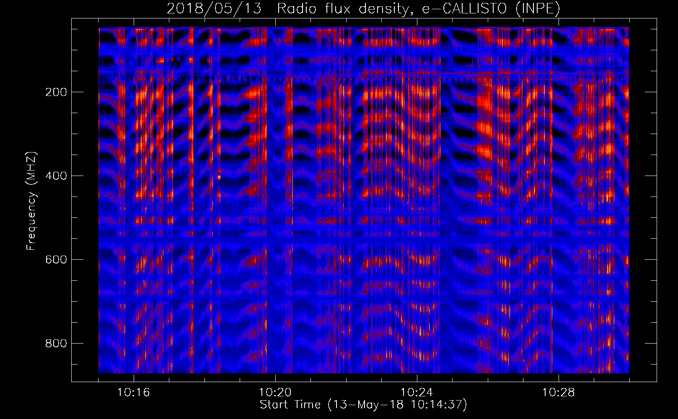Click the 200 frequency tick label
Image resolution: width=678 pixels, height=419 pixels.
[x=56, y=92]
